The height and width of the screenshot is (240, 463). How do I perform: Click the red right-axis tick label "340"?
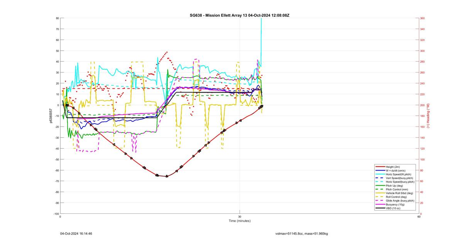(422, 29)
